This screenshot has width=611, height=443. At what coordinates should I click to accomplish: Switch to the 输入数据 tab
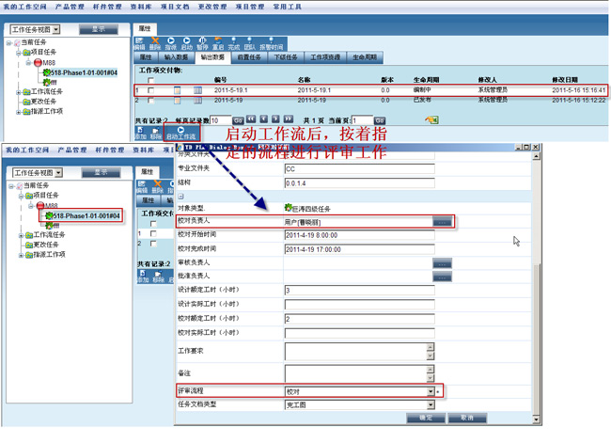(x=177, y=57)
